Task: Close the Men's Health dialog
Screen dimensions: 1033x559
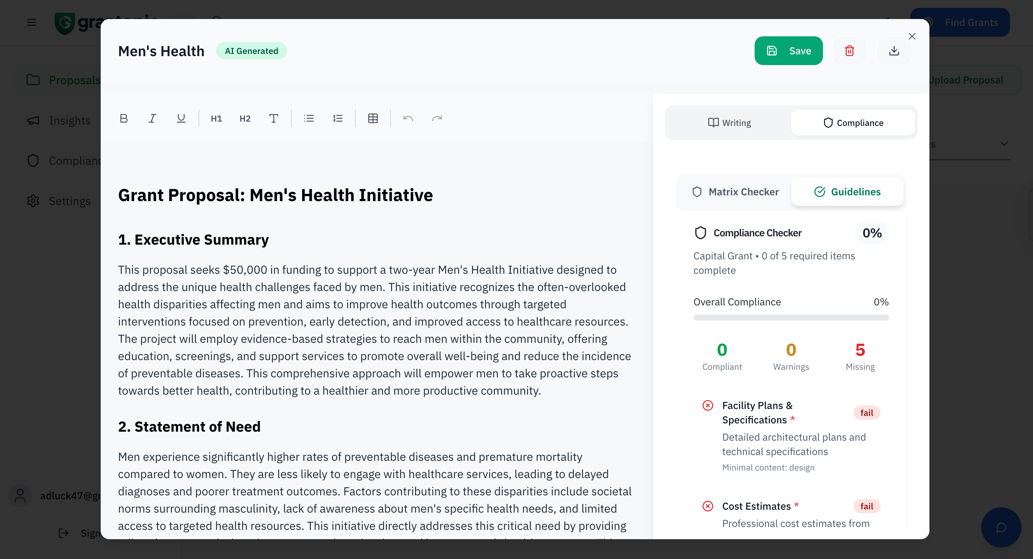Action: pyautogui.click(x=912, y=36)
